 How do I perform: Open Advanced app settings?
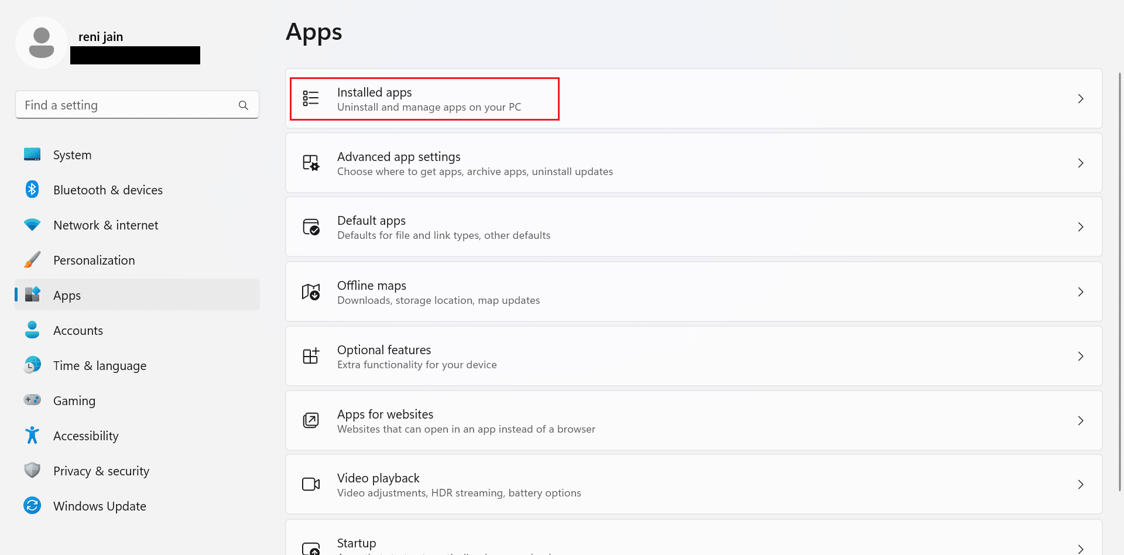(x=694, y=163)
